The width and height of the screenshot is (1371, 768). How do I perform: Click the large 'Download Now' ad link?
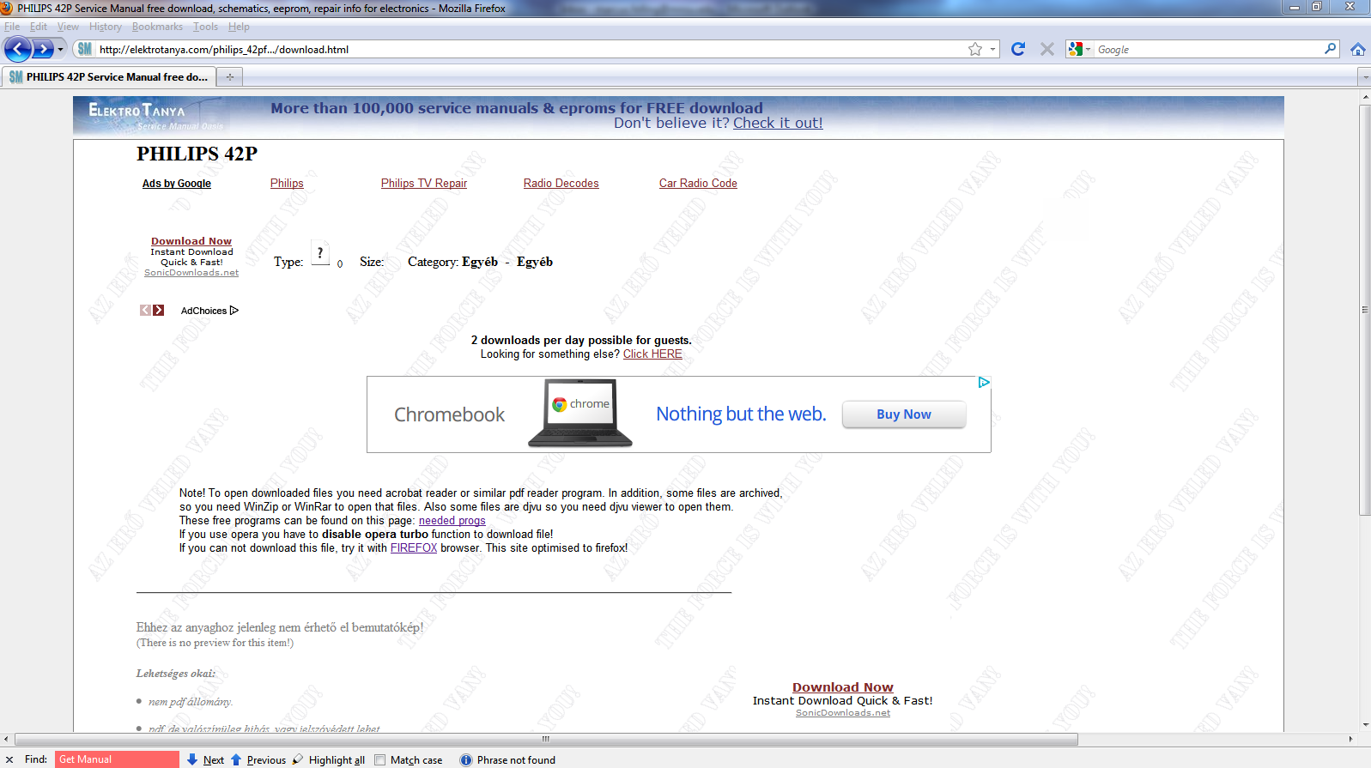[x=843, y=687]
